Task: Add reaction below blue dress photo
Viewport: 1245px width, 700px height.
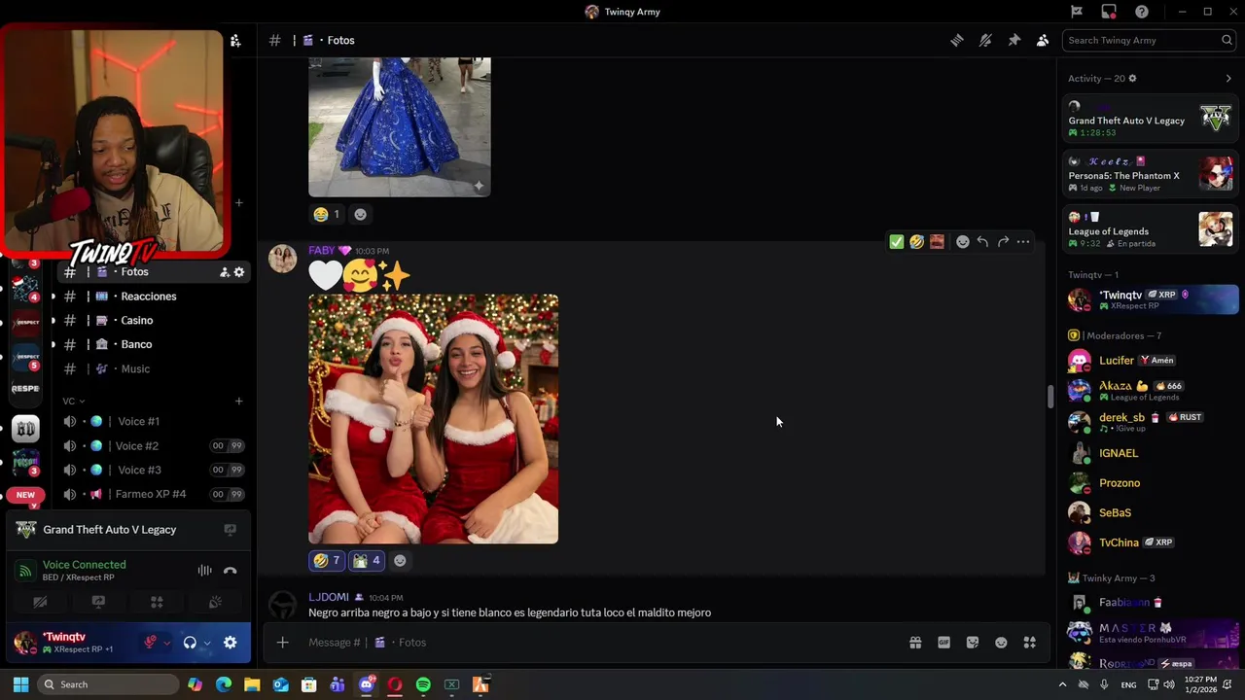Action: tap(360, 214)
